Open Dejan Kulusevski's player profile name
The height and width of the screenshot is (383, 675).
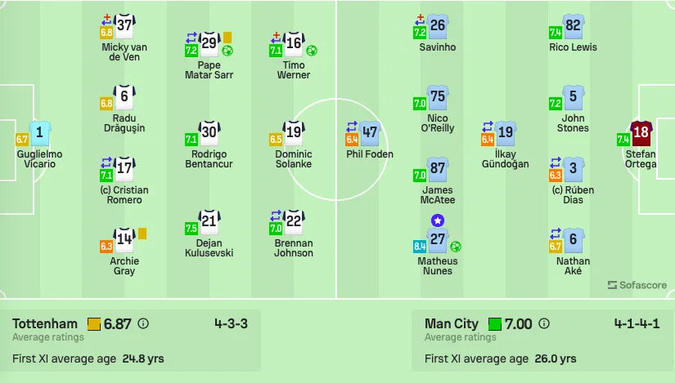tap(209, 248)
